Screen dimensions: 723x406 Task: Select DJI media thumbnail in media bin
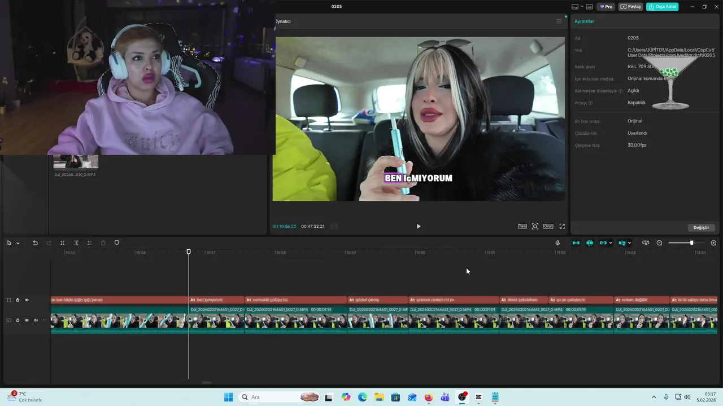(76, 162)
